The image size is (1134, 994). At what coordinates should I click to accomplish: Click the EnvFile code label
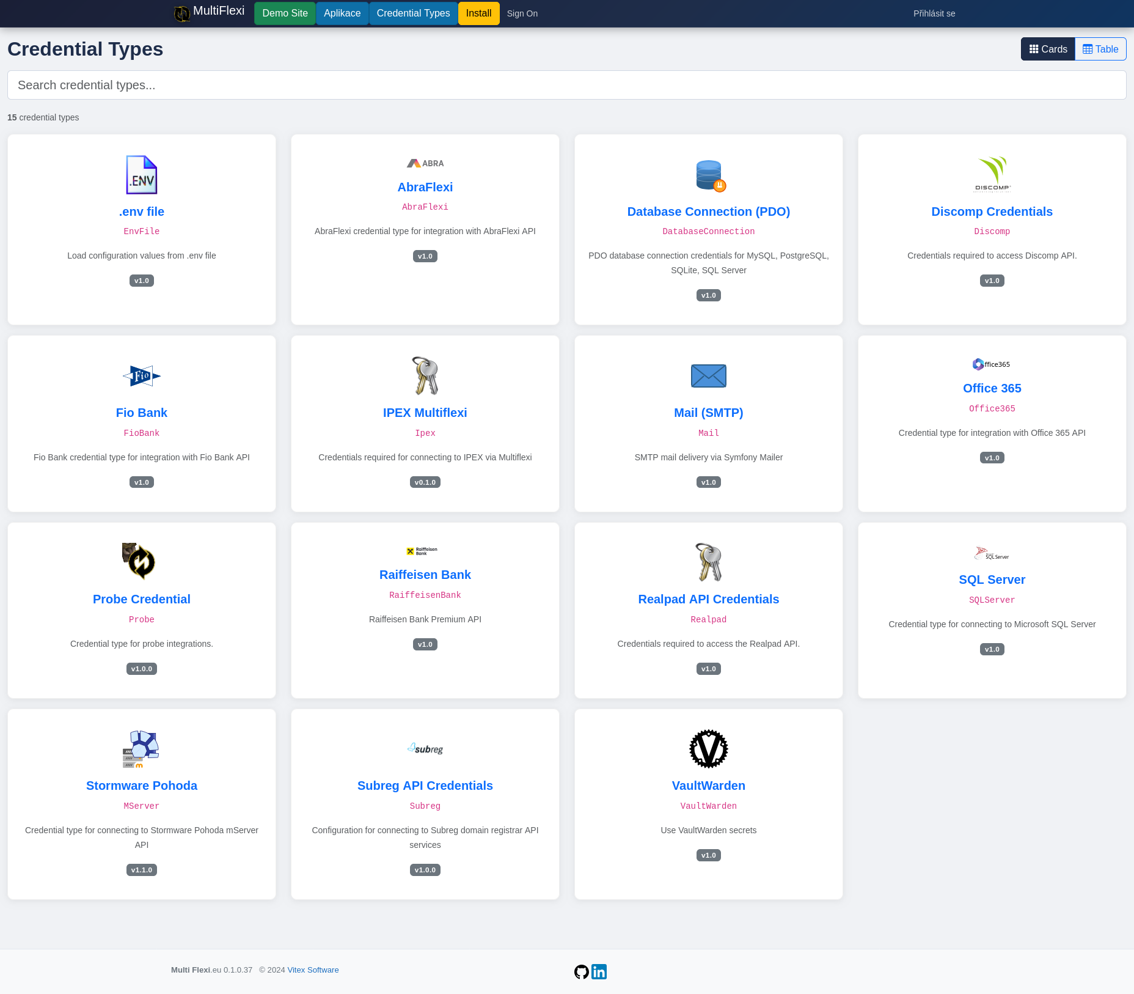[142, 232]
